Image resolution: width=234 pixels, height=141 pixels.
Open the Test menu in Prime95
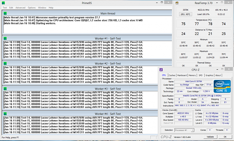tap(5, 7)
